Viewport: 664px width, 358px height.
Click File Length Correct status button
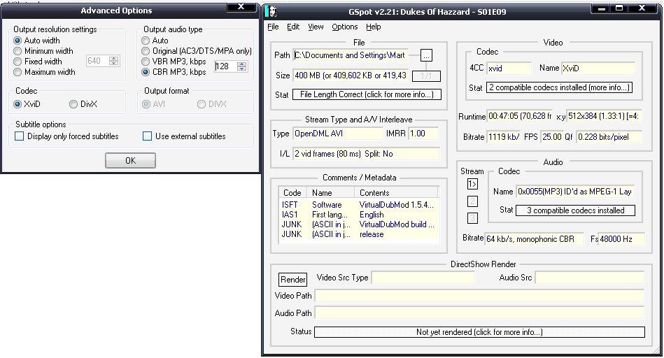tap(367, 94)
